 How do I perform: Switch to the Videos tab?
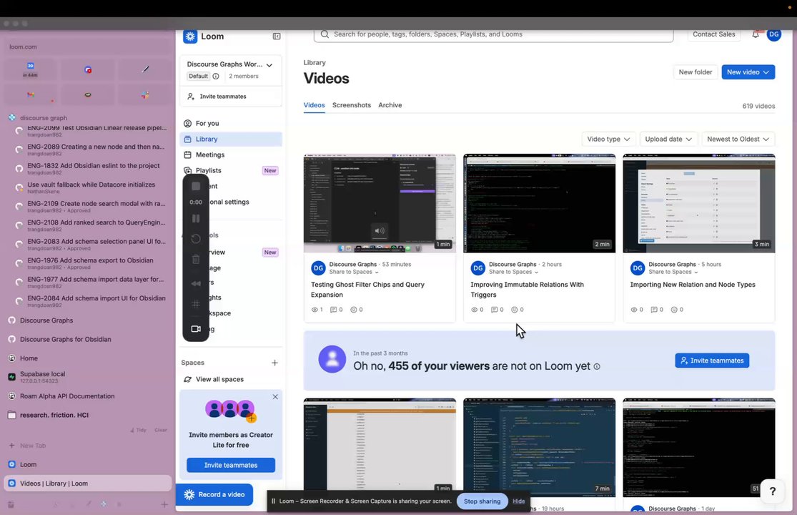click(x=314, y=105)
